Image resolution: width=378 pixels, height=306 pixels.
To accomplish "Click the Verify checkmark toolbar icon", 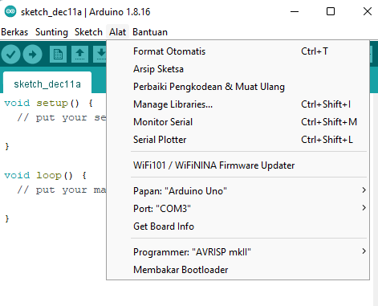I will 10,55.
